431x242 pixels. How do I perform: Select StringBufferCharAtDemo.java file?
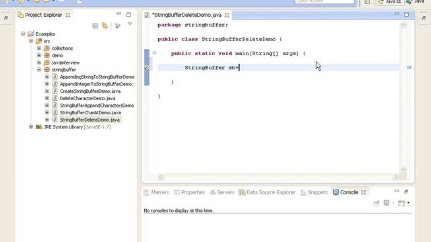[x=90, y=112]
